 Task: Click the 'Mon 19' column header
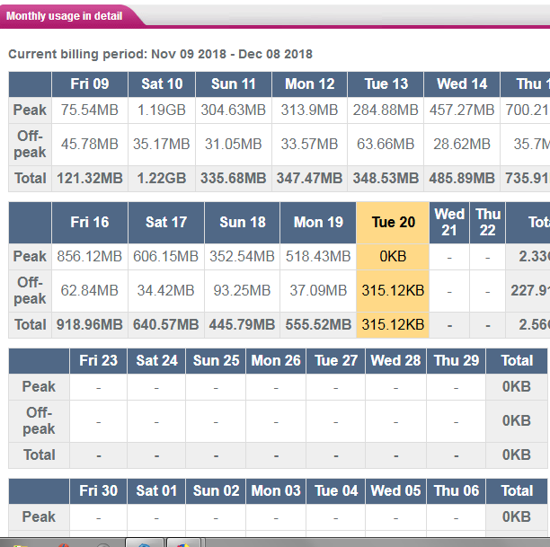point(318,222)
